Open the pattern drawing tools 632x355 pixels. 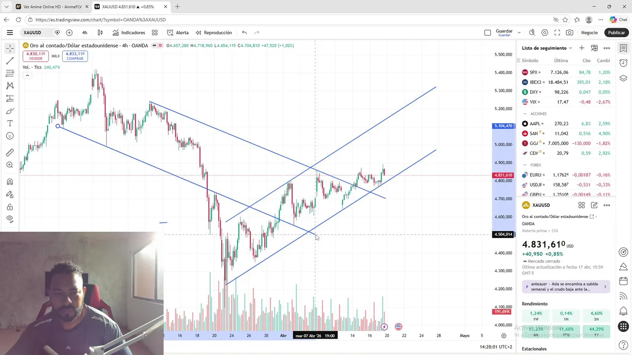coord(10,86)
